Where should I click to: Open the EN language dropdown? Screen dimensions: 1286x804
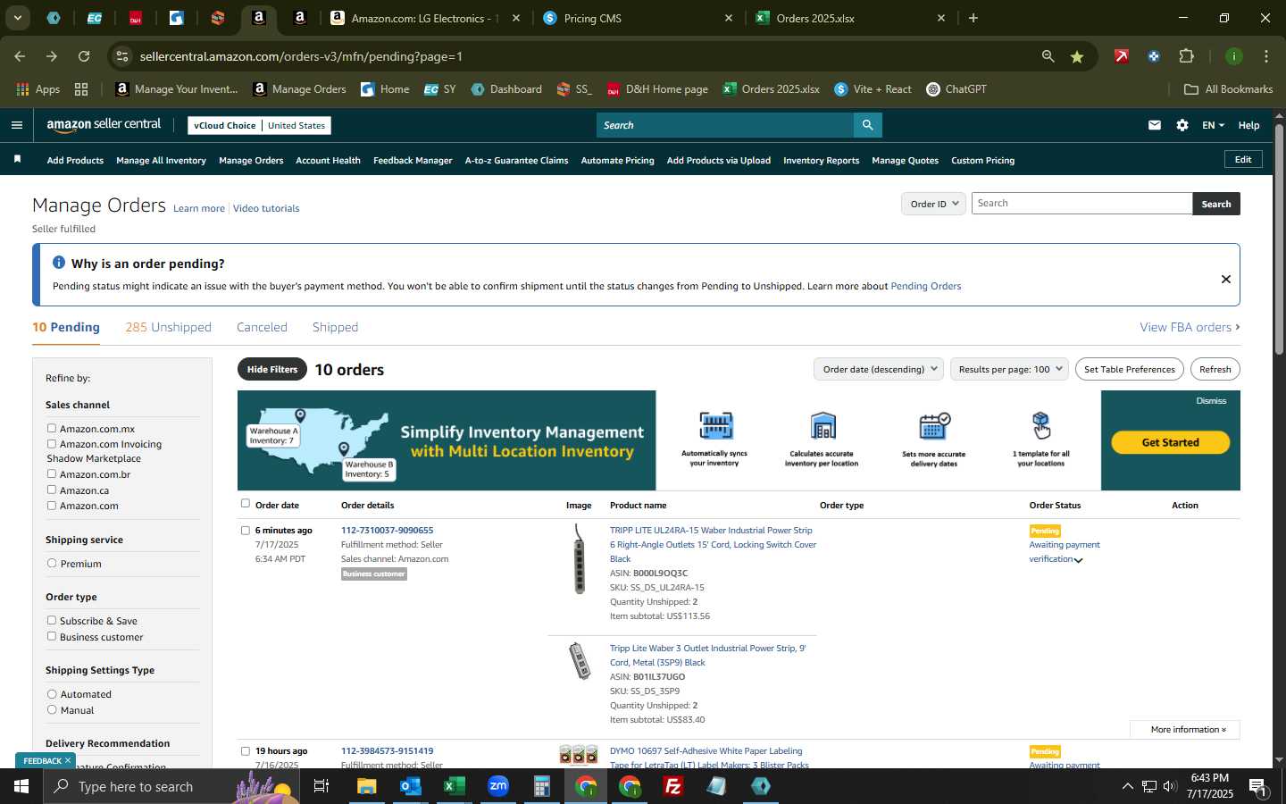(x=1213, y=125)
